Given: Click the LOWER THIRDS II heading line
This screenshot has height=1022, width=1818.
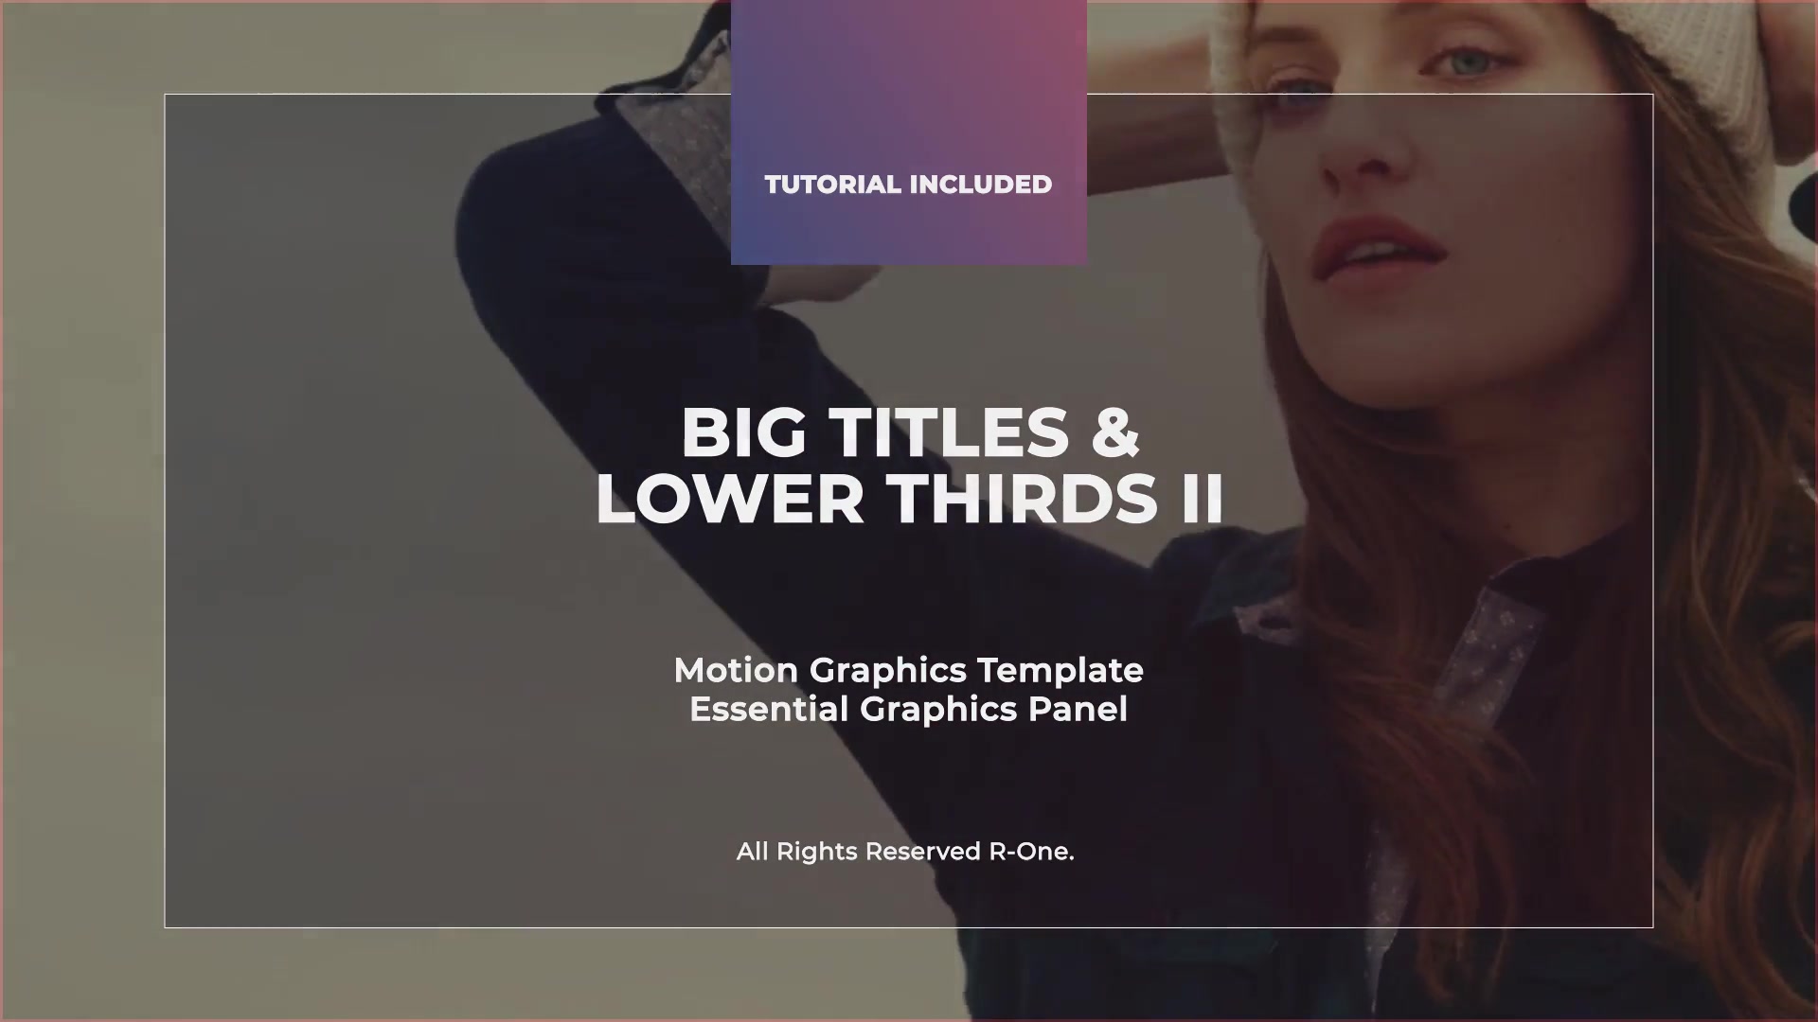Looking at the screenshot, I should (910, 498).
